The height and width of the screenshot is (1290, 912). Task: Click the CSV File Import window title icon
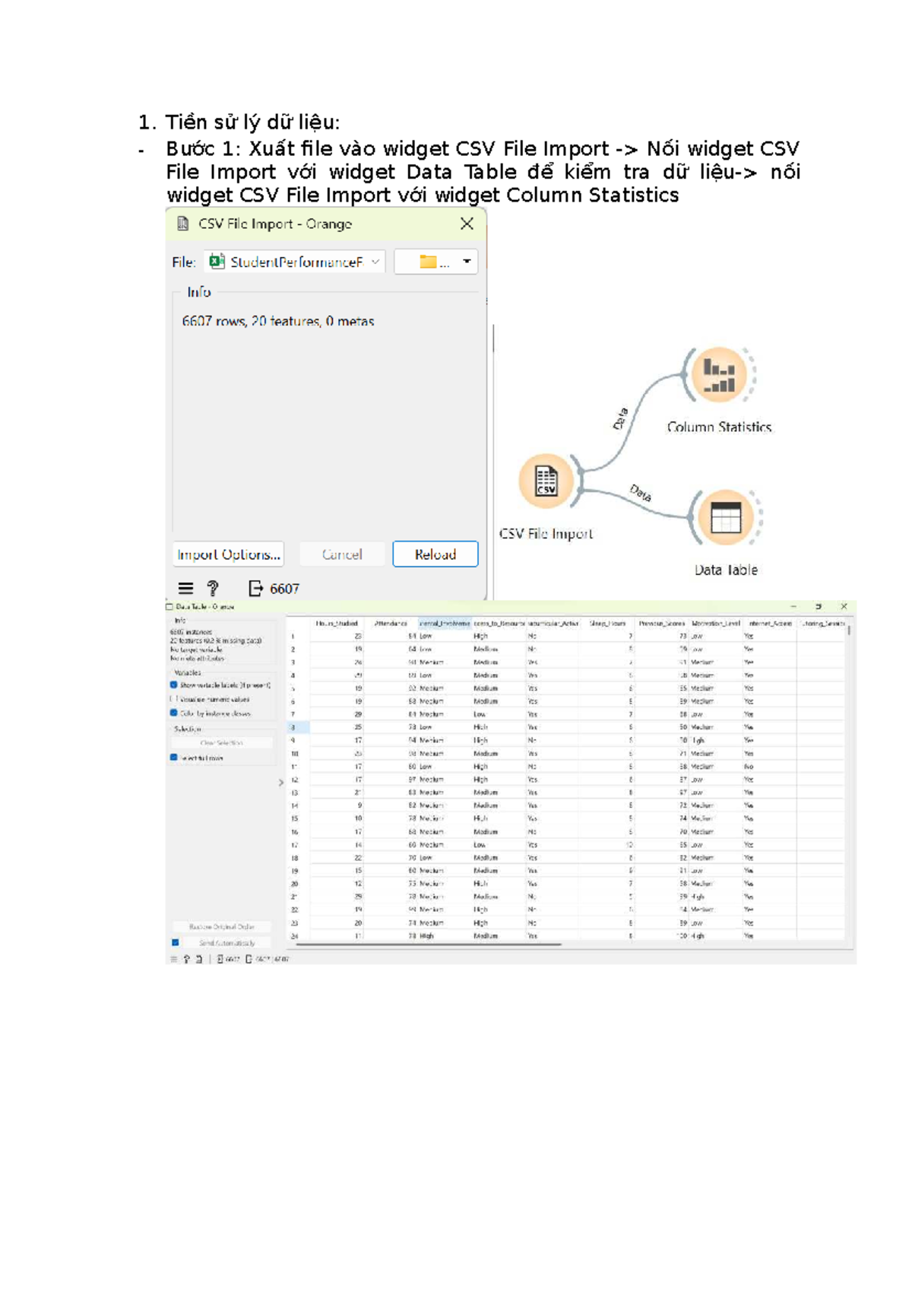(x=182, y=224)
